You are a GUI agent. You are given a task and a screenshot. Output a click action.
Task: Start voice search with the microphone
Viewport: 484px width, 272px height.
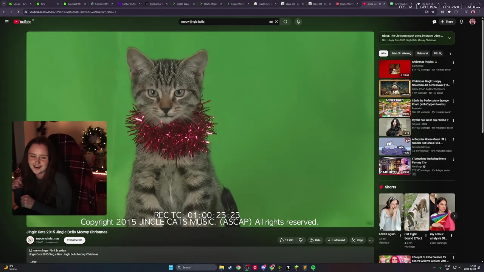point(298,22)
